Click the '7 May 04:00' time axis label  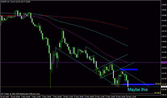[57, 97]
